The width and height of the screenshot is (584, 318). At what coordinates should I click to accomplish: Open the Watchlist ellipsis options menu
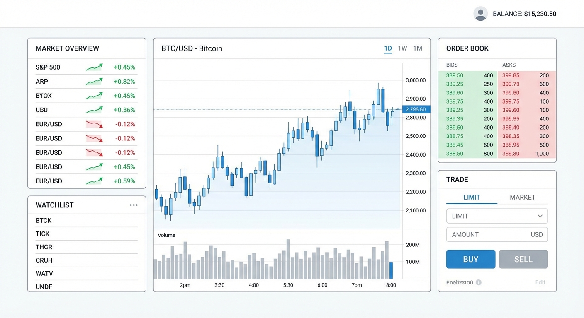[134, 205]
